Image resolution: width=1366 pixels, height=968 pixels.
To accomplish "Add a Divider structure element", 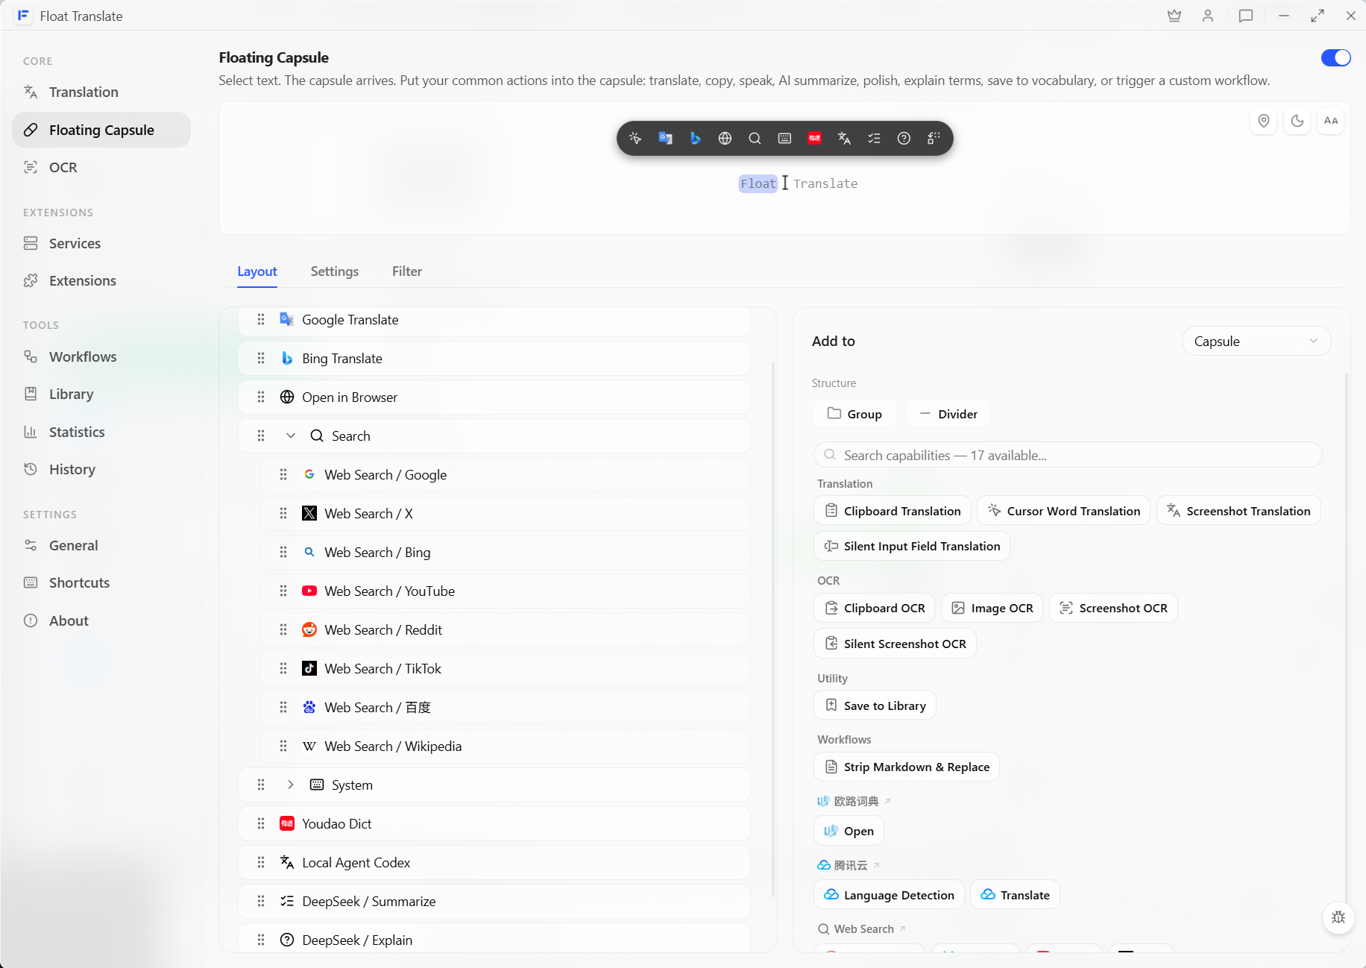I will click(948, 414).
